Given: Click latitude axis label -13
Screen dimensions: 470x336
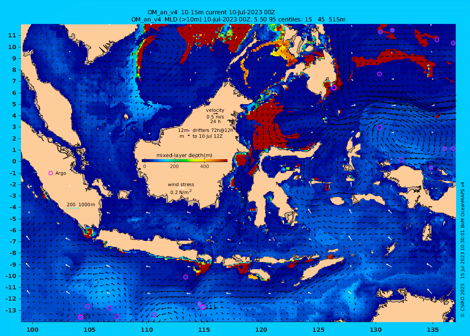Looking at the screenshot, I should point(11,310).
